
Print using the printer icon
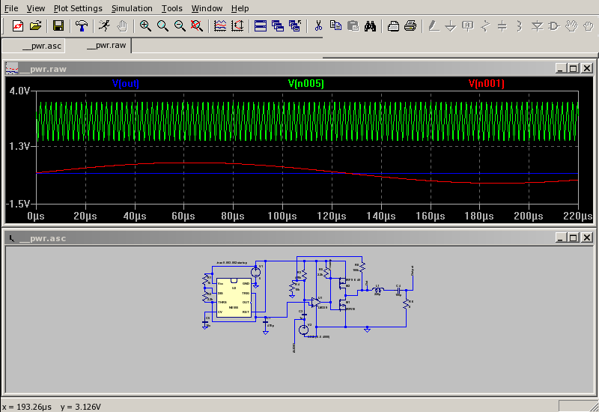click(x=410, y=26)
